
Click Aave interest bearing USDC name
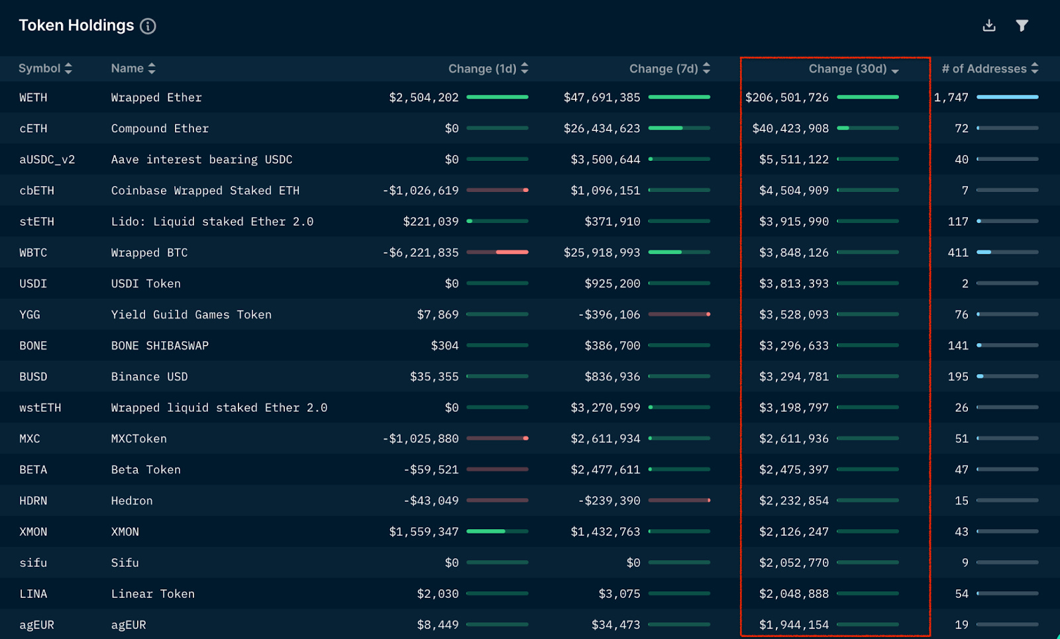tap(201, 160)
